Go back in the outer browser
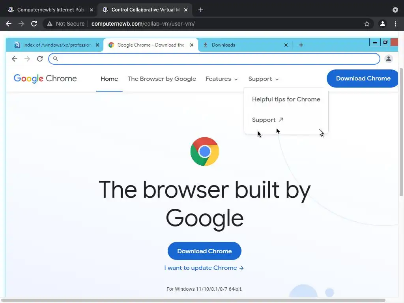Image resolution: width=404 pixels, height=303 pixels. tap(9, 24)
